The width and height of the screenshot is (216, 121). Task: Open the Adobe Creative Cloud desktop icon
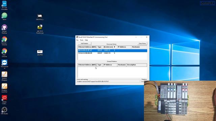(x=4, y=100)
